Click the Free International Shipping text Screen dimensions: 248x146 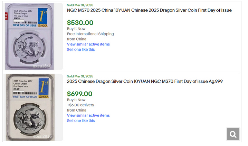[90, 34]
